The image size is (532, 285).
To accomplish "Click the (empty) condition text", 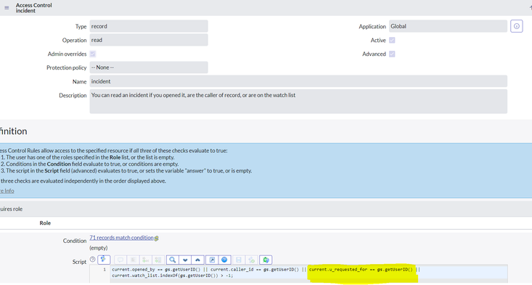I will pyautogui.click(x=99, y=248).
